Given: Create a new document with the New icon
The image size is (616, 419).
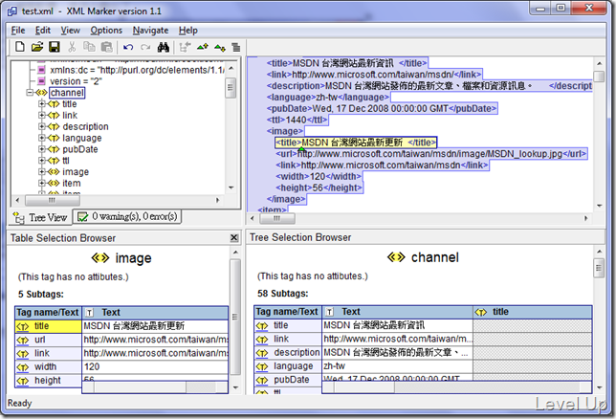Looking at the screenshot, I should [20, 47].
